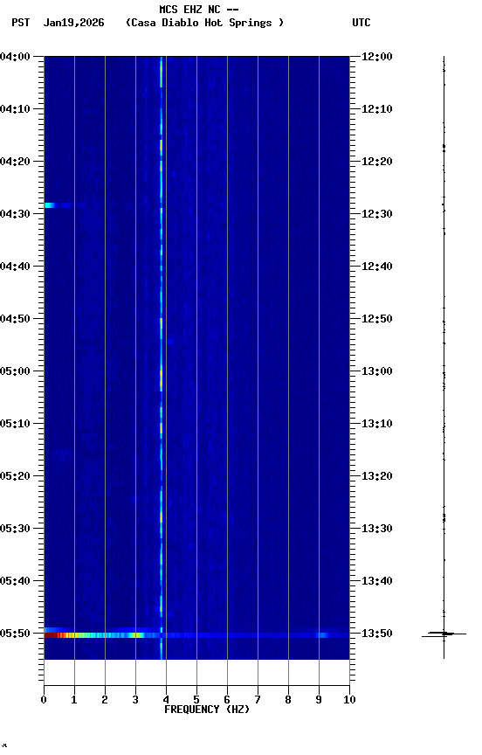
Task: Click the '9' frequency axis tick label
Action: tap(319, 700)
